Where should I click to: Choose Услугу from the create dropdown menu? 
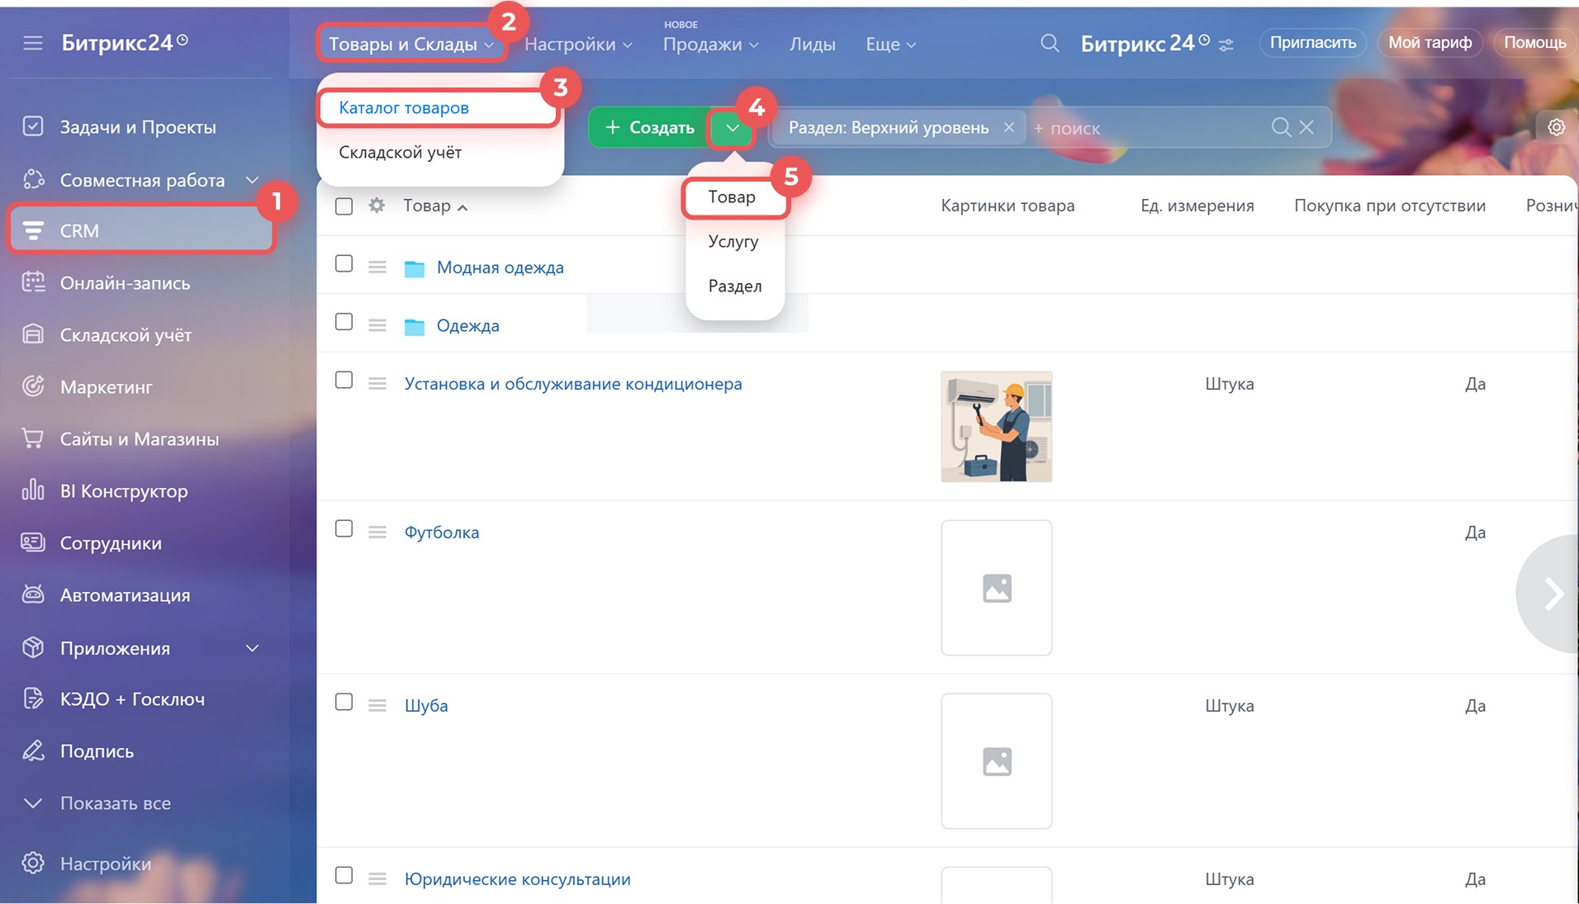(733, 241)
